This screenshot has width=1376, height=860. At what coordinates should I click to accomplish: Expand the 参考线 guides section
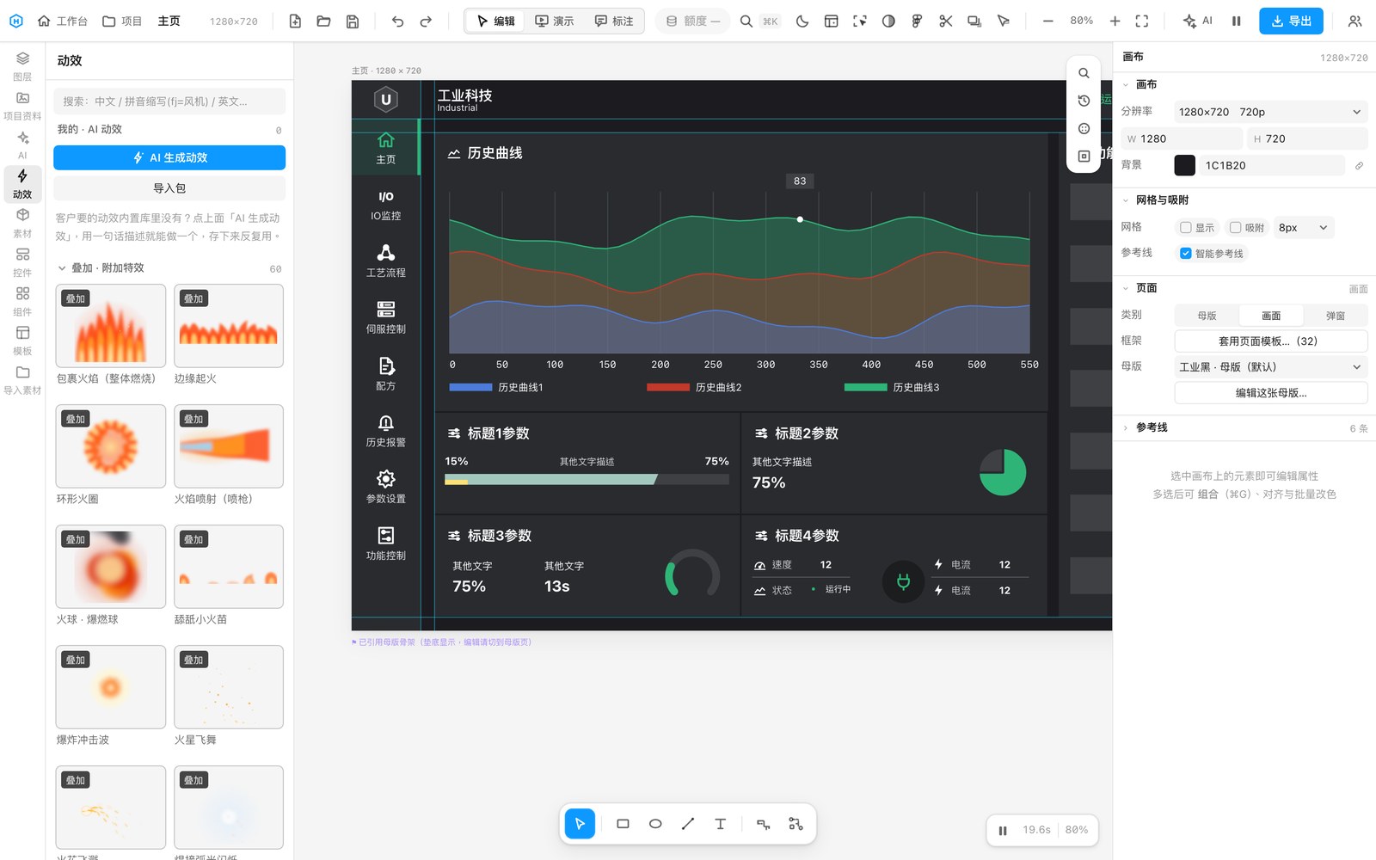pos(1126,427)
